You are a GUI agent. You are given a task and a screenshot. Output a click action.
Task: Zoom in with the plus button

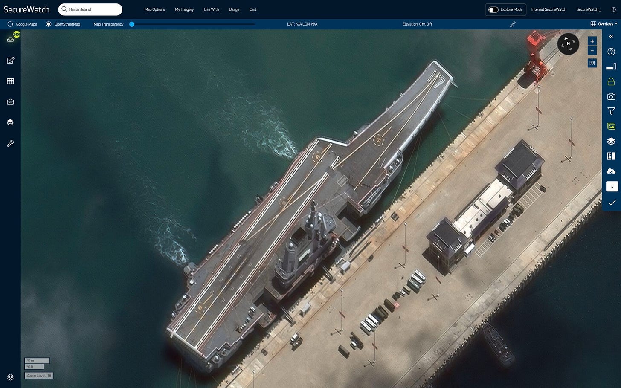(x=592, y=41)
